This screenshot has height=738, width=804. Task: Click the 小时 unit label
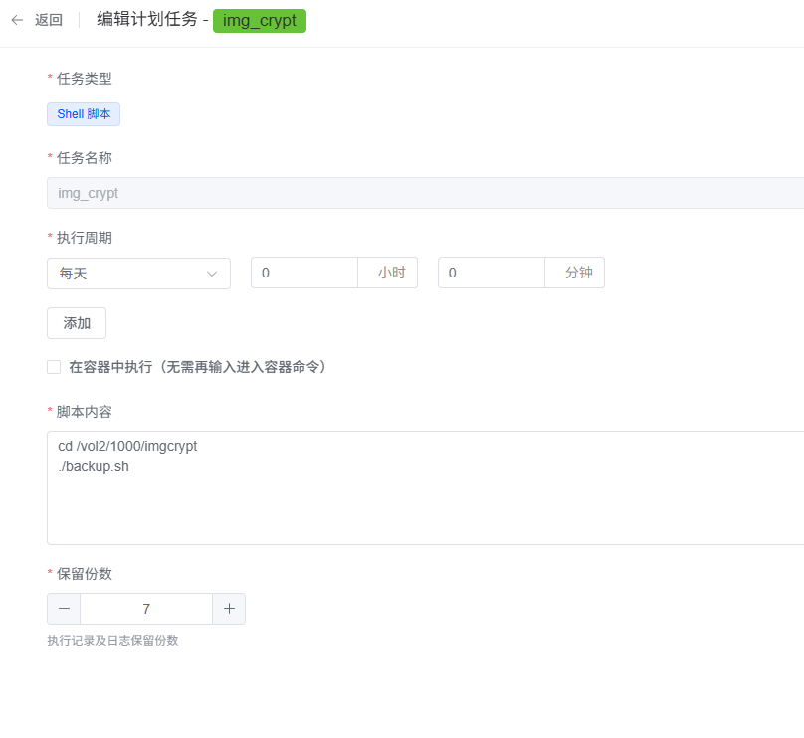[392, 273]
